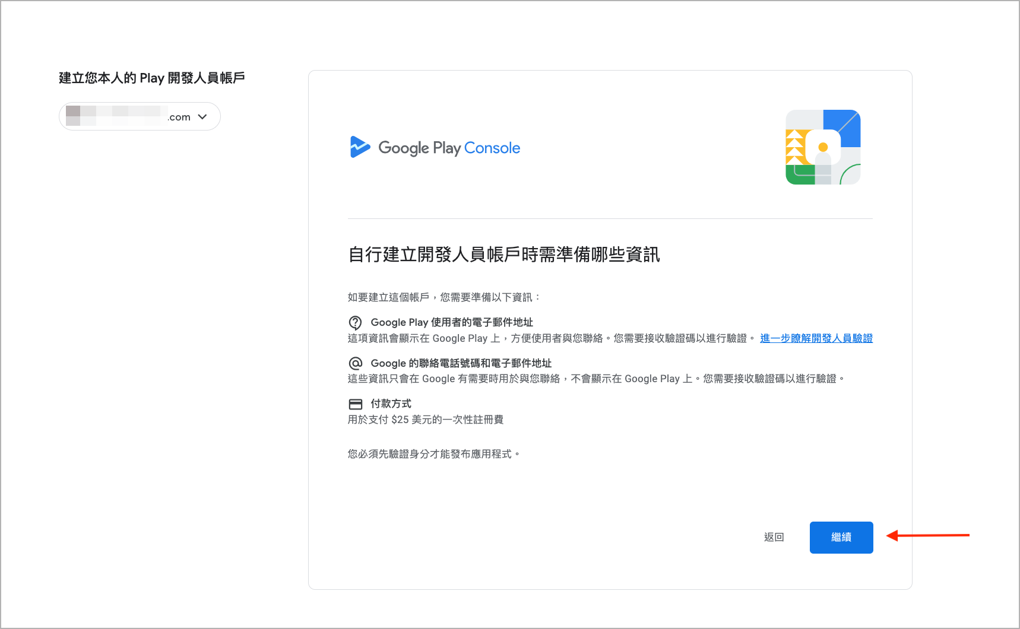This screenshot has height=629, width=1020.
Task: Go back with the 返回 button
Action: [x=774, y=538]
